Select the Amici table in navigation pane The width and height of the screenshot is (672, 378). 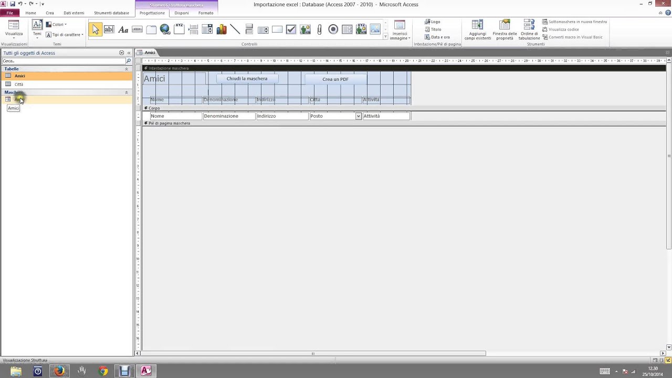point(67,76)
